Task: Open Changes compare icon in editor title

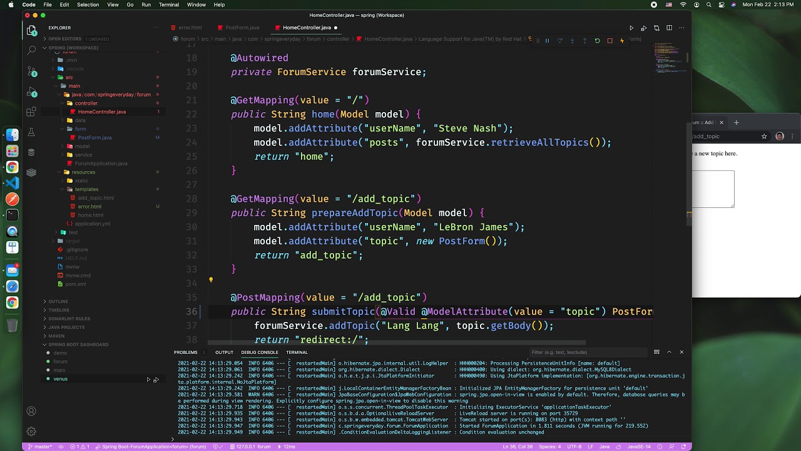Action: click(656, 28)
